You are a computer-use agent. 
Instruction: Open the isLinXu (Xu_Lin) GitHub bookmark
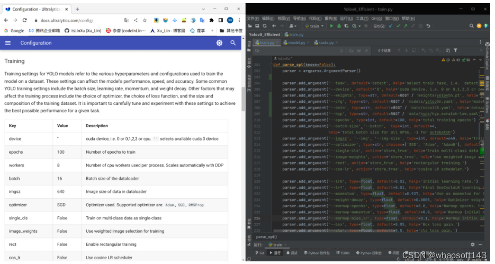[x=83, y=31]
